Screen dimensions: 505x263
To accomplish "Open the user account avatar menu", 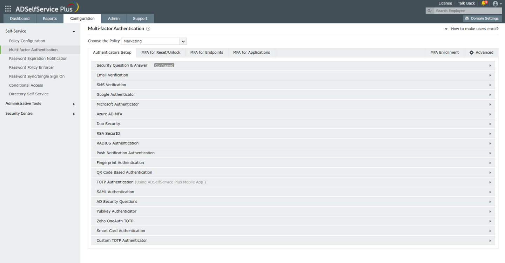I will tap(495, 4).
